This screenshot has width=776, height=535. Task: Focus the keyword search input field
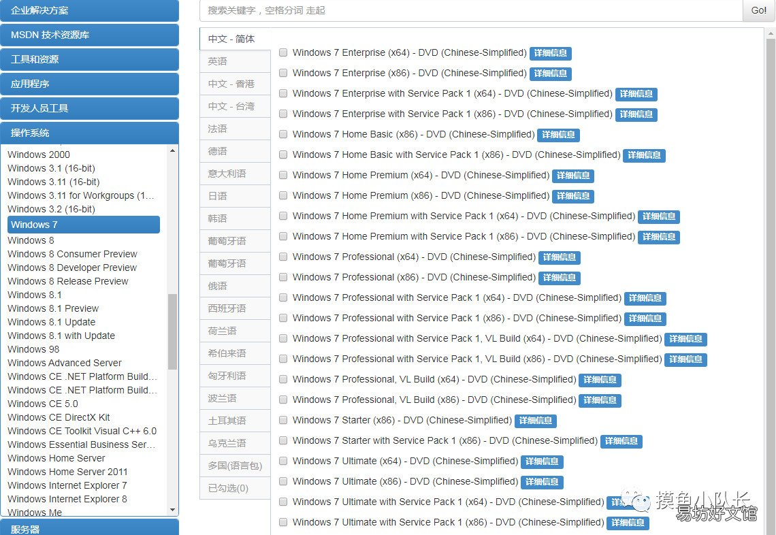471,10
